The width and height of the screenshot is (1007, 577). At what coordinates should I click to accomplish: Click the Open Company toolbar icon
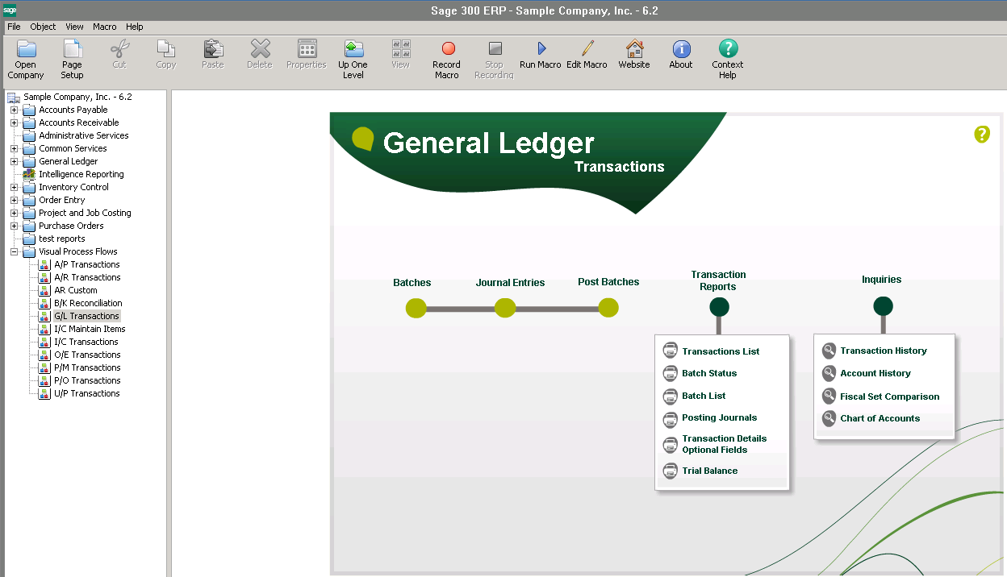(26, 48)
